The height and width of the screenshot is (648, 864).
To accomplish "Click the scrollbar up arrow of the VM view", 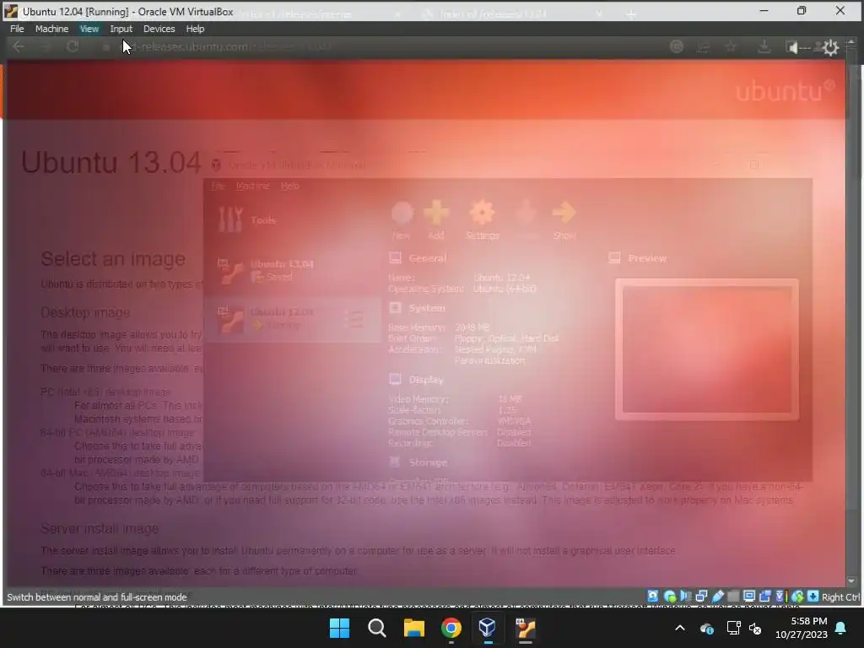I will [x=851, y=42].
